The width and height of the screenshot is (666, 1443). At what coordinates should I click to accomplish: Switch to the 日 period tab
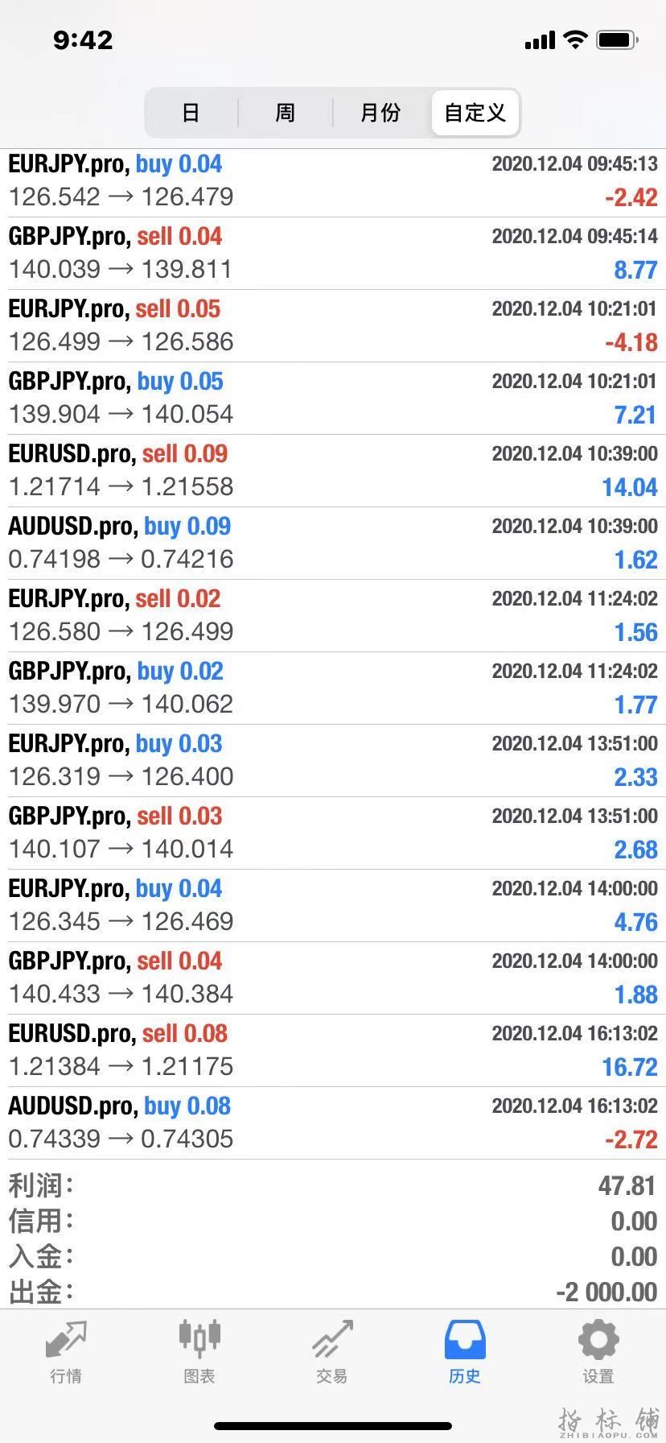[191, 113]
